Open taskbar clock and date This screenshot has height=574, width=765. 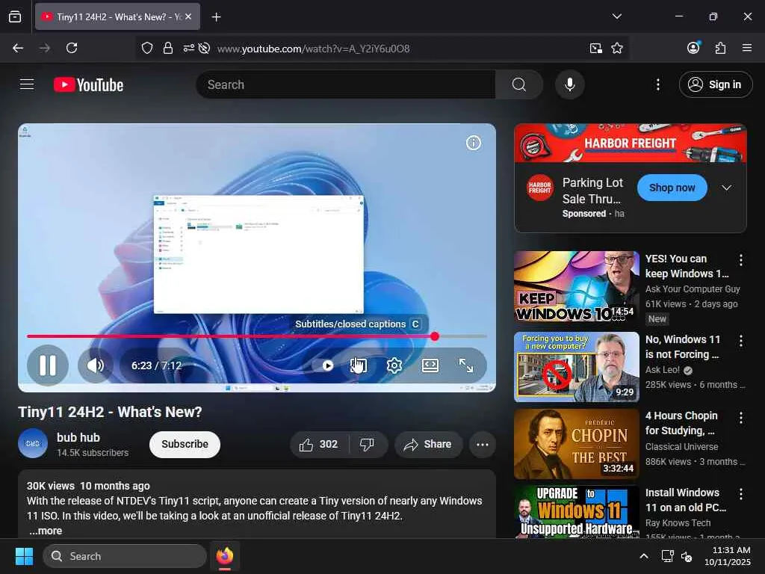point(728,556)
